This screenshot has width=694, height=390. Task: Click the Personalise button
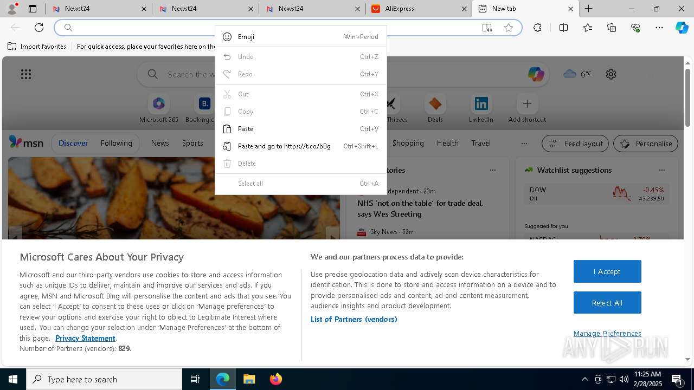pos(646,144)
